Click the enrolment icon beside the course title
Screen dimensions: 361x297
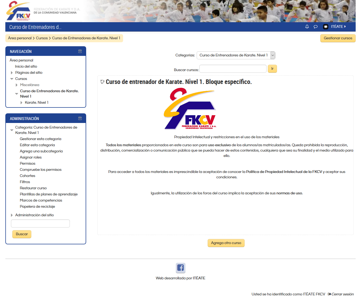(102, 82)
